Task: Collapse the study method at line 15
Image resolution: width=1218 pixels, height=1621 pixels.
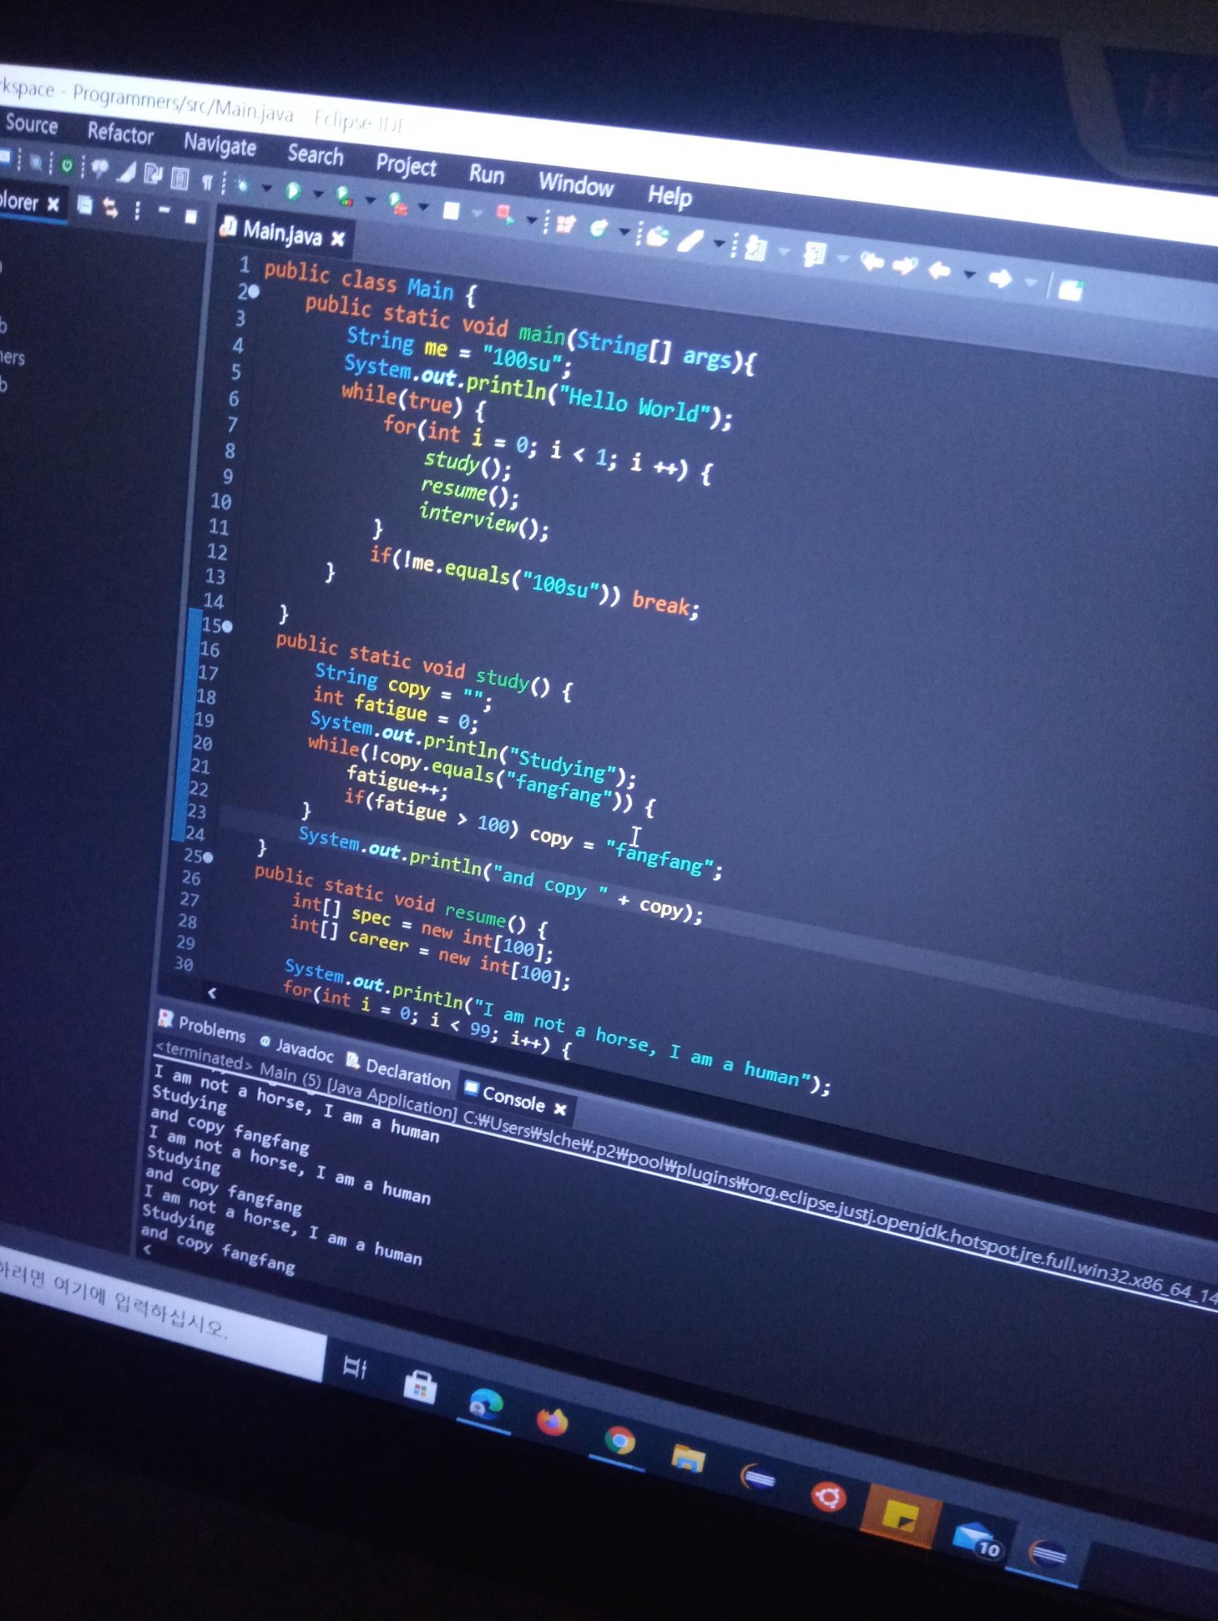Action: [228, 626]
